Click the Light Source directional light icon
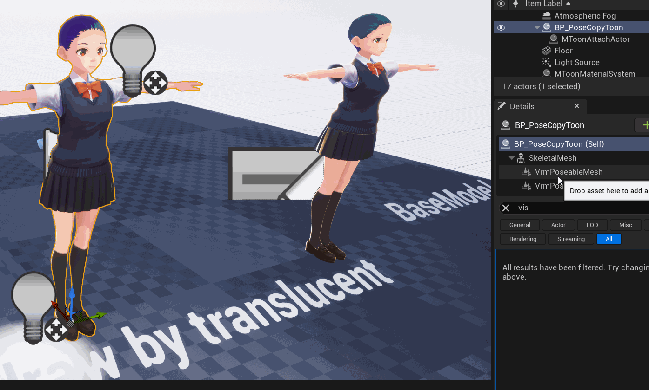This screenshot has width=649, height=390. point(547,62)
